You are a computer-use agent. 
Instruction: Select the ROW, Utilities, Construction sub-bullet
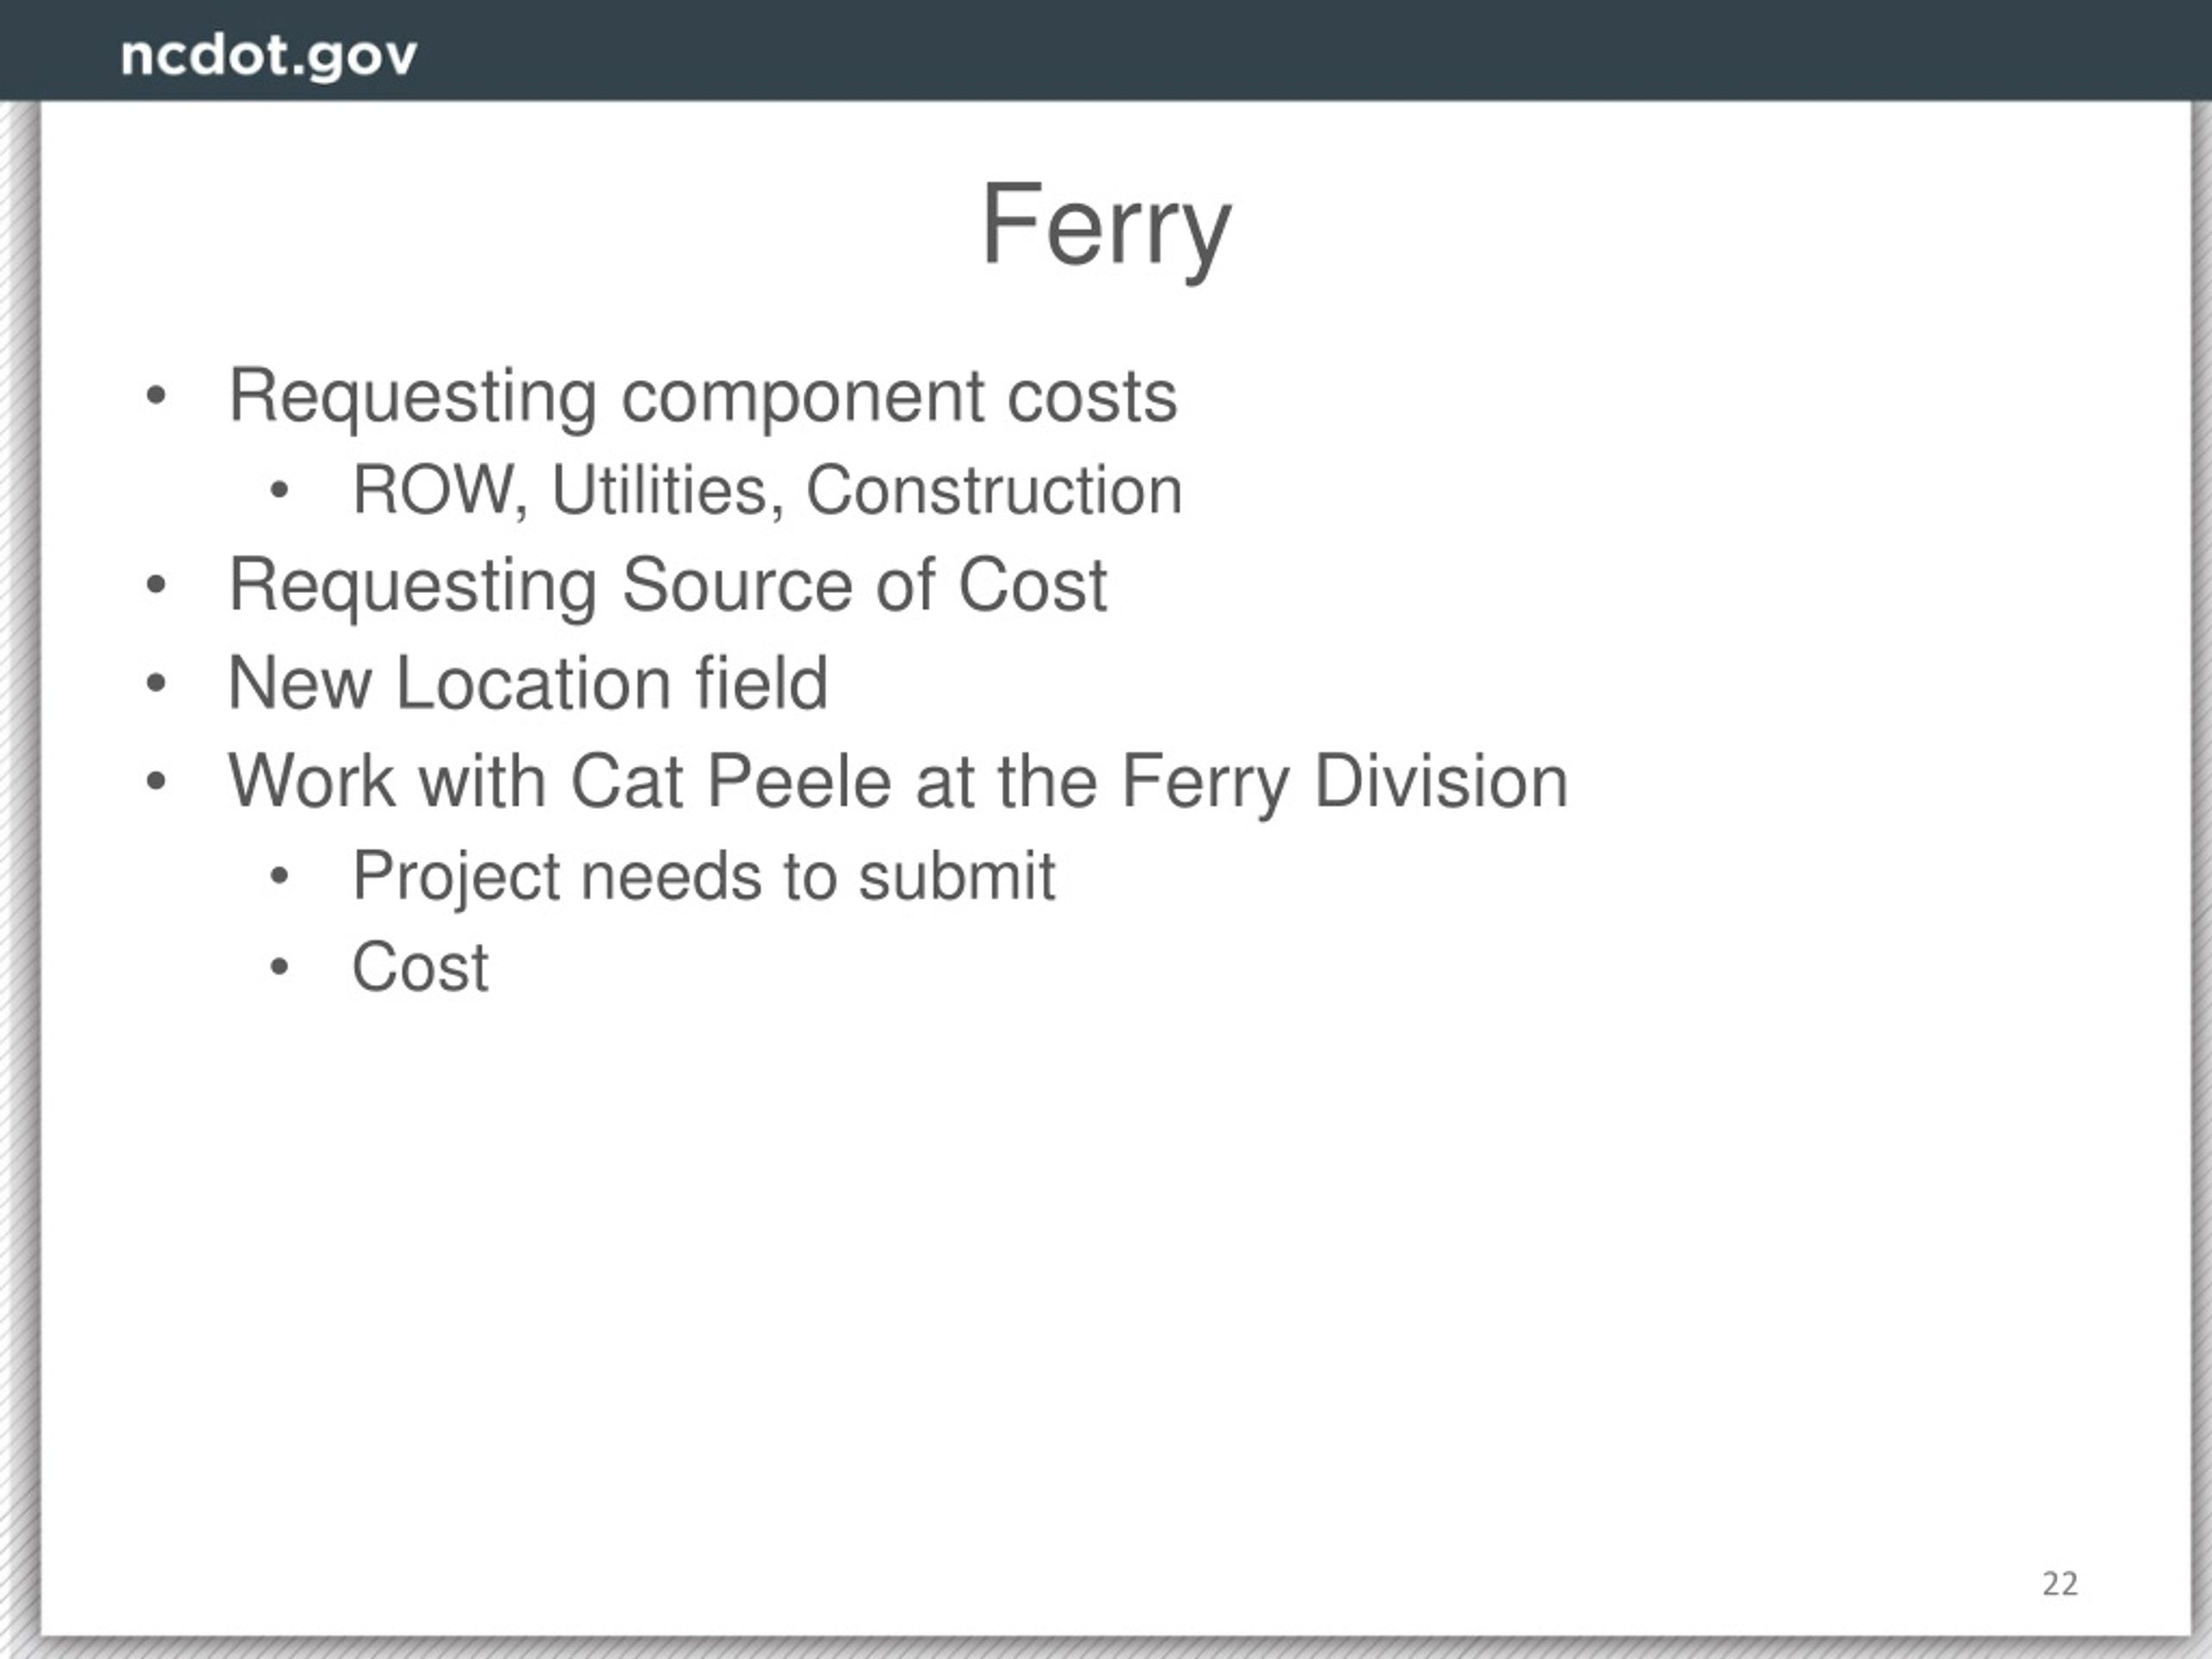tap(767, 491)
